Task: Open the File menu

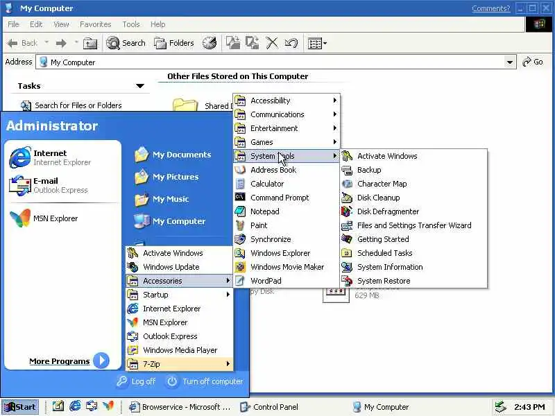Action: [x=13, y=24]
